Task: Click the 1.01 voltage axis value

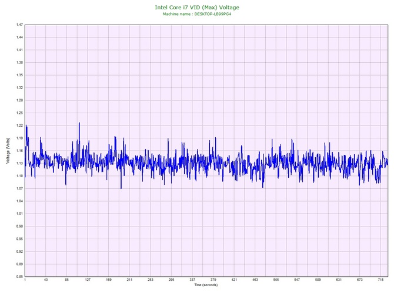Action: pos(19,213)
